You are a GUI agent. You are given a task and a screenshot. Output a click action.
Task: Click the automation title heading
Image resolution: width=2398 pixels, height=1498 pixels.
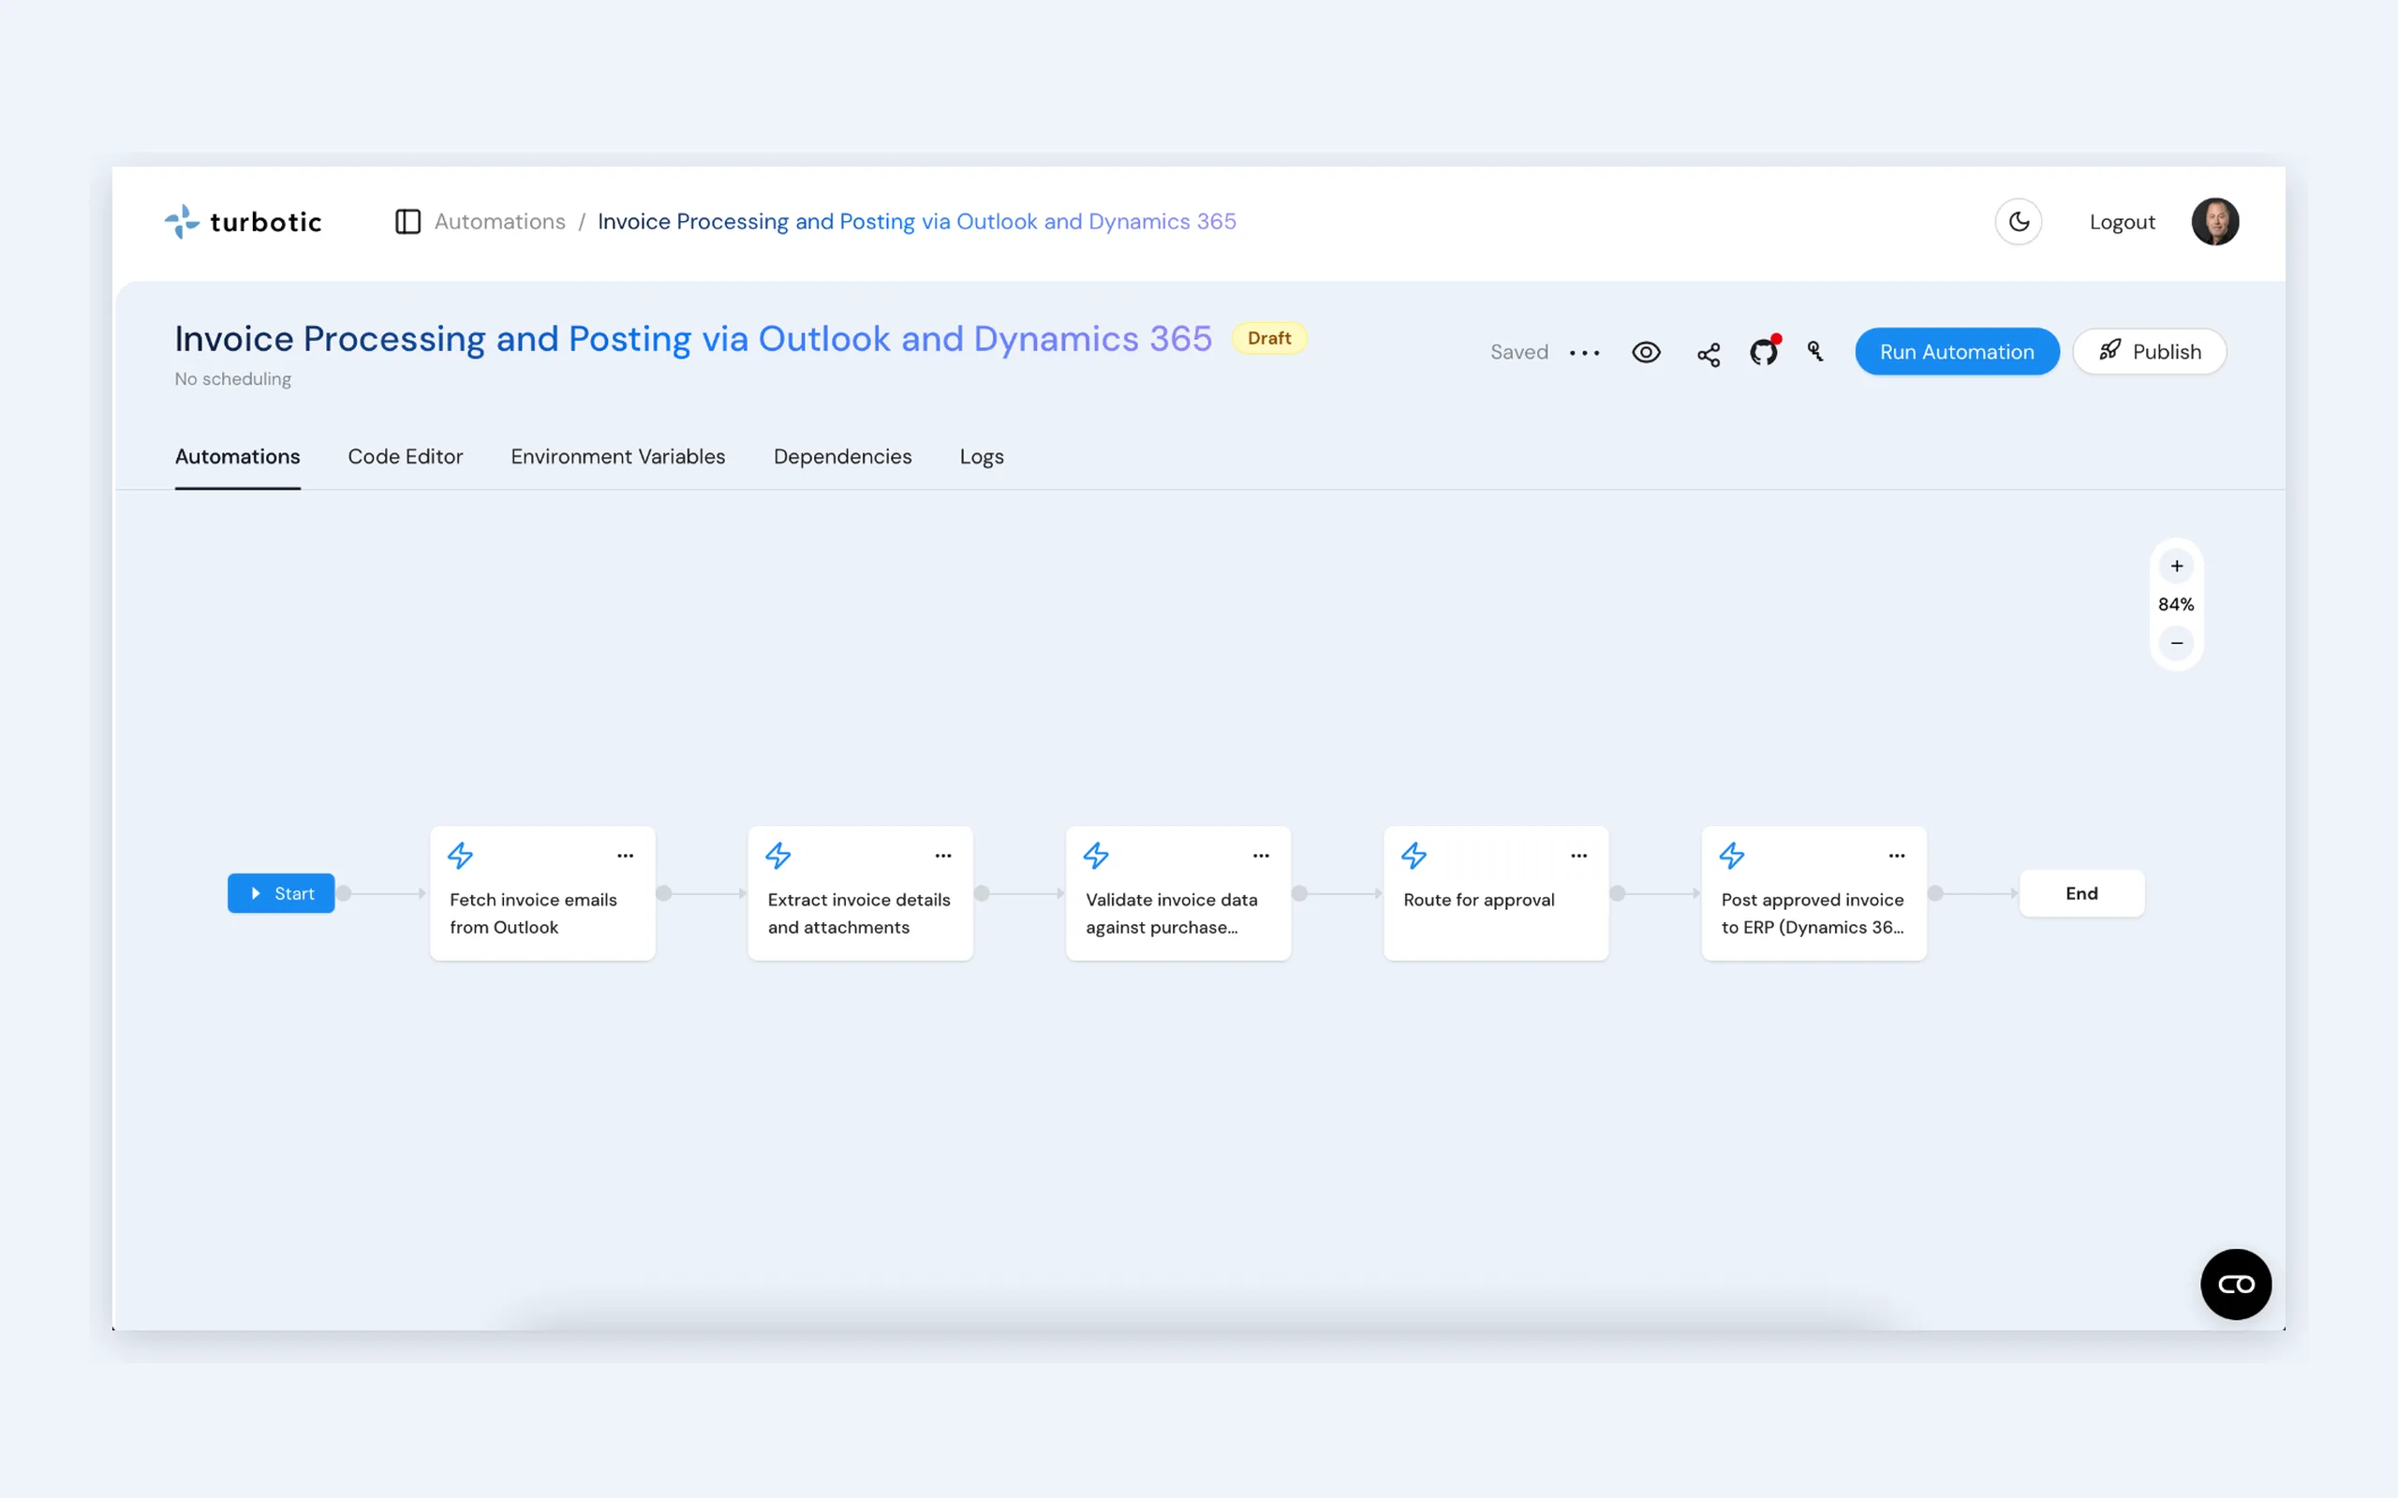tap(693, 339)
